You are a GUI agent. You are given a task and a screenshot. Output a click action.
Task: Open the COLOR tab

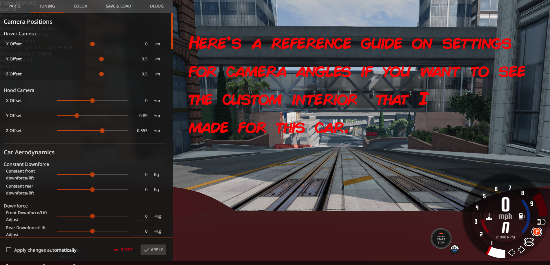click(x=80, y=6)
